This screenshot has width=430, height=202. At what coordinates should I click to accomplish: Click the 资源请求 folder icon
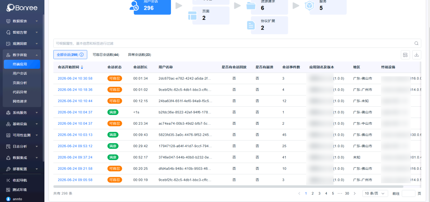click(251, 6)
